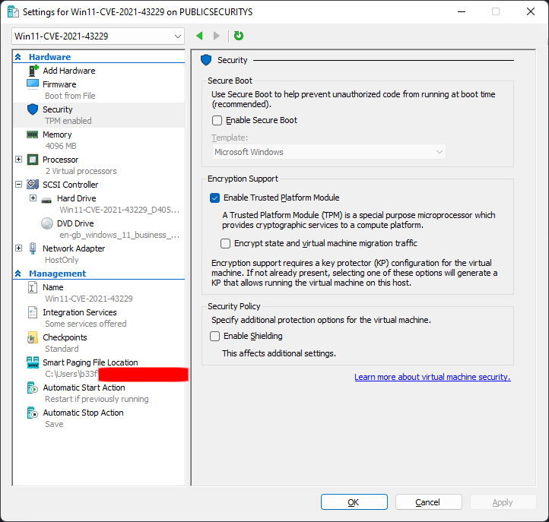Select Add Hardware in the tree

[69, 71]
